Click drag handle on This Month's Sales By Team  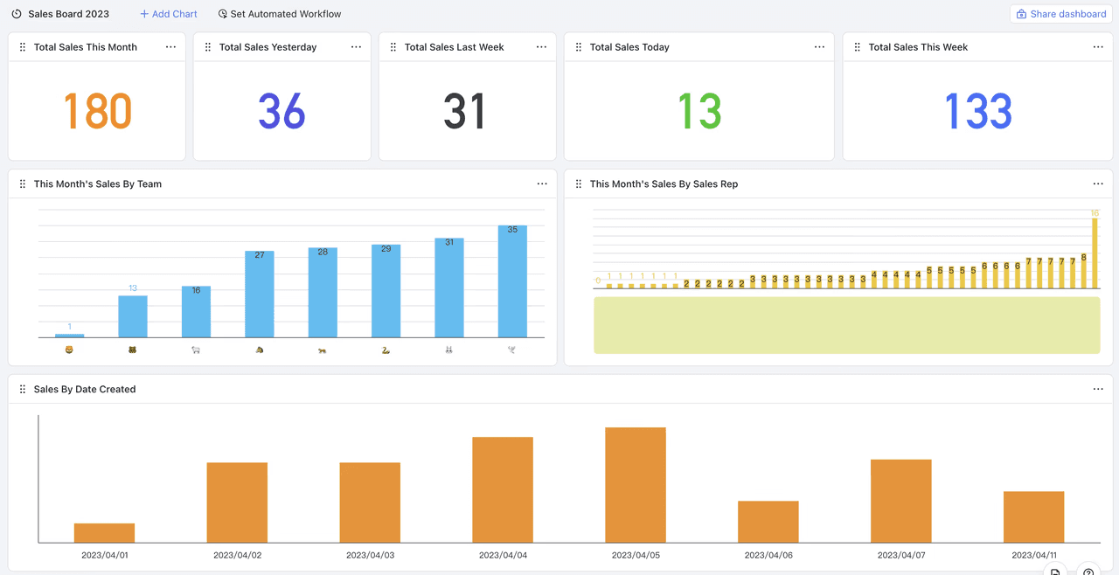(x=23, y=184)
